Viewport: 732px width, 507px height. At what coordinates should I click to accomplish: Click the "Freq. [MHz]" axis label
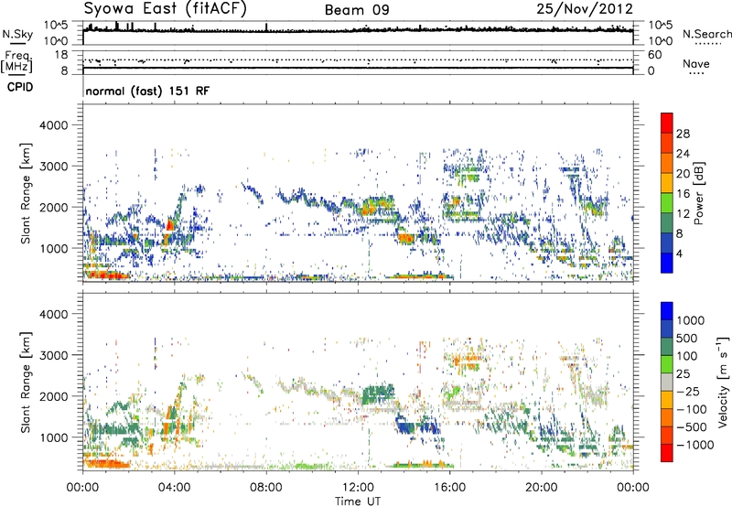pyautogui.click(x=16, y=62)
